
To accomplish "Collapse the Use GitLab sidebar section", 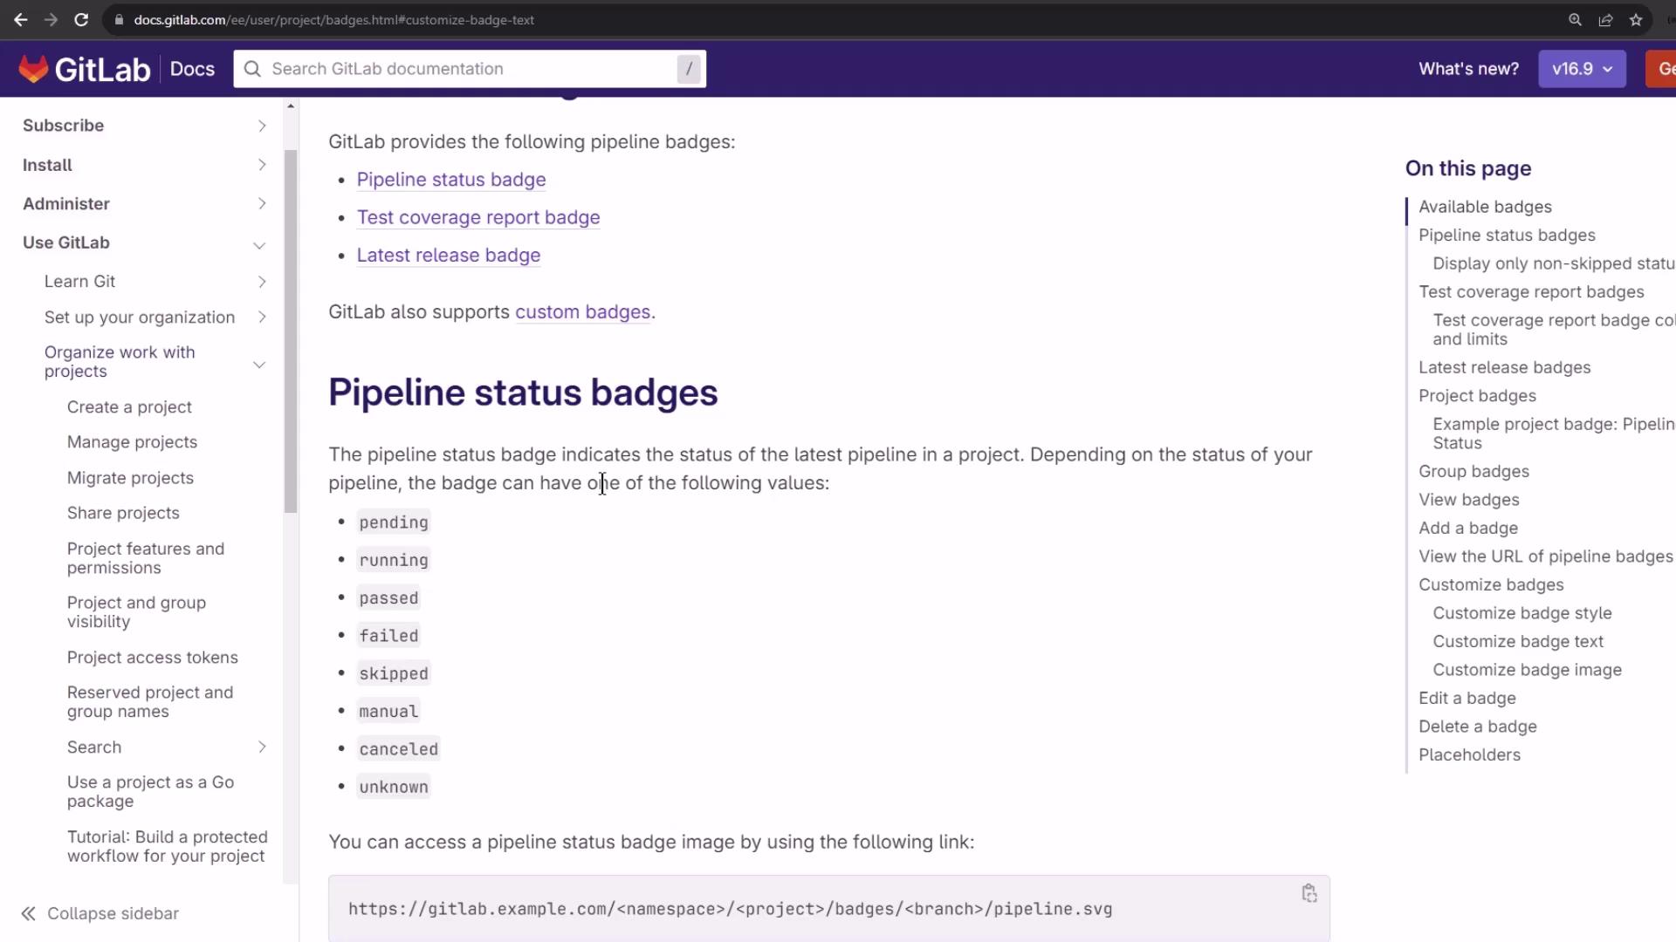I will tap(259, 245).
